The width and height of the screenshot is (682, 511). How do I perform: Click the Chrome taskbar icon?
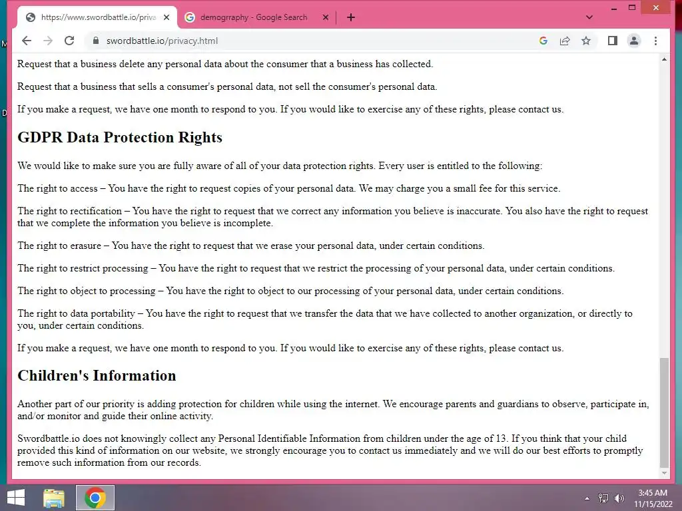[x=95, y=498]
